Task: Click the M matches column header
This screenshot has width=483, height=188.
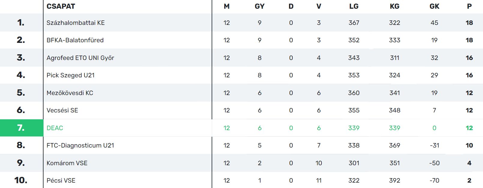Action: click(x=227, y=6)
